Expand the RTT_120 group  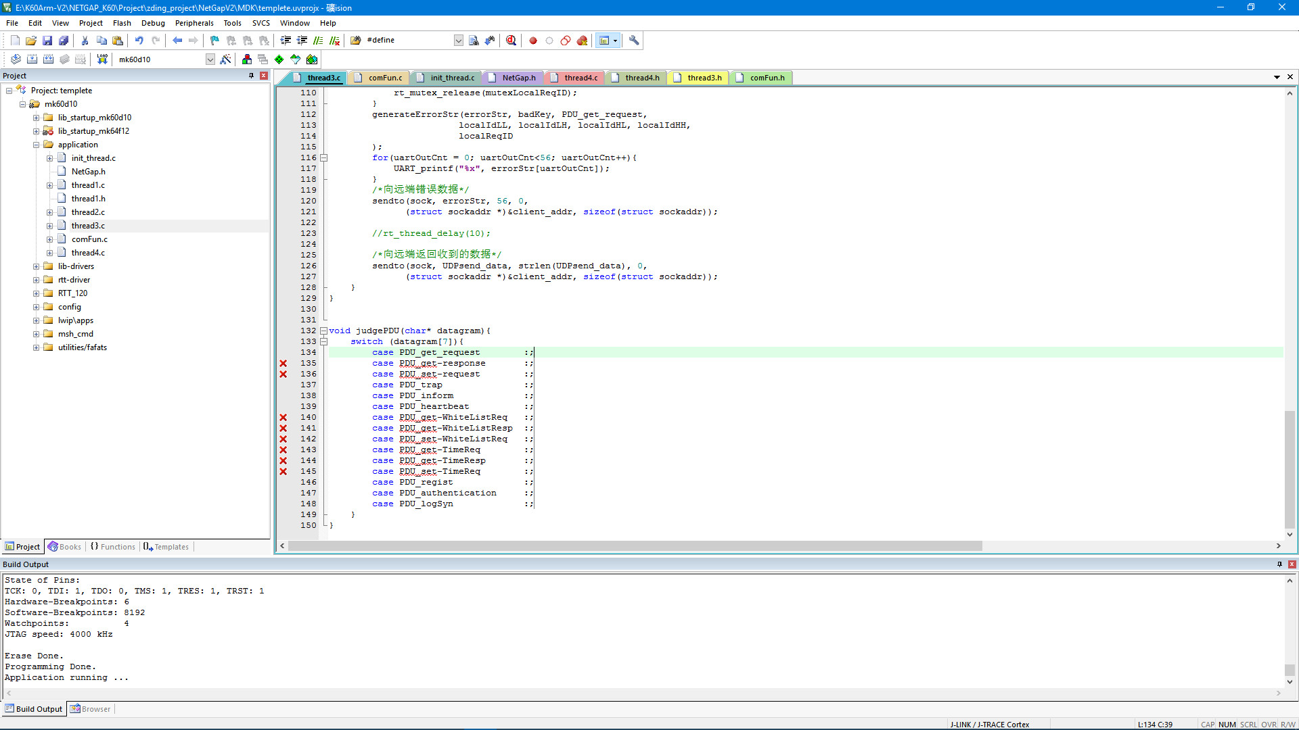point(37,293)
